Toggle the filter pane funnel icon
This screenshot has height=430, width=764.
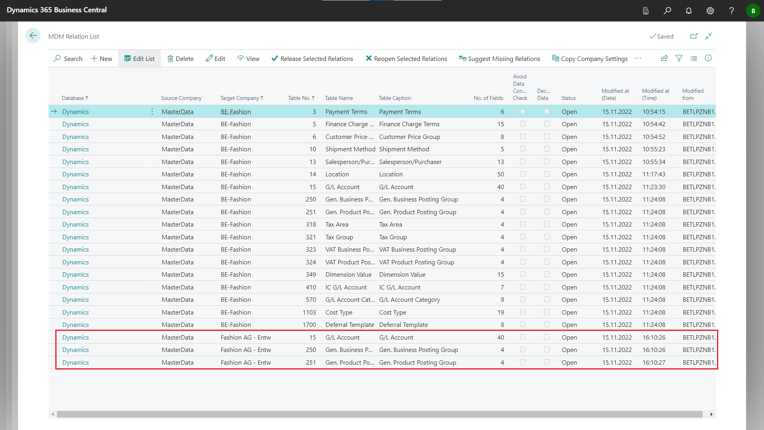679,59
